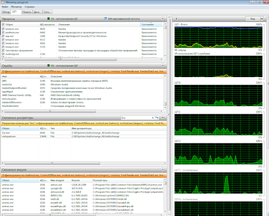Toggle checkbox for audiodg.exe process
269x216 pixels.
tap(3, 54)
